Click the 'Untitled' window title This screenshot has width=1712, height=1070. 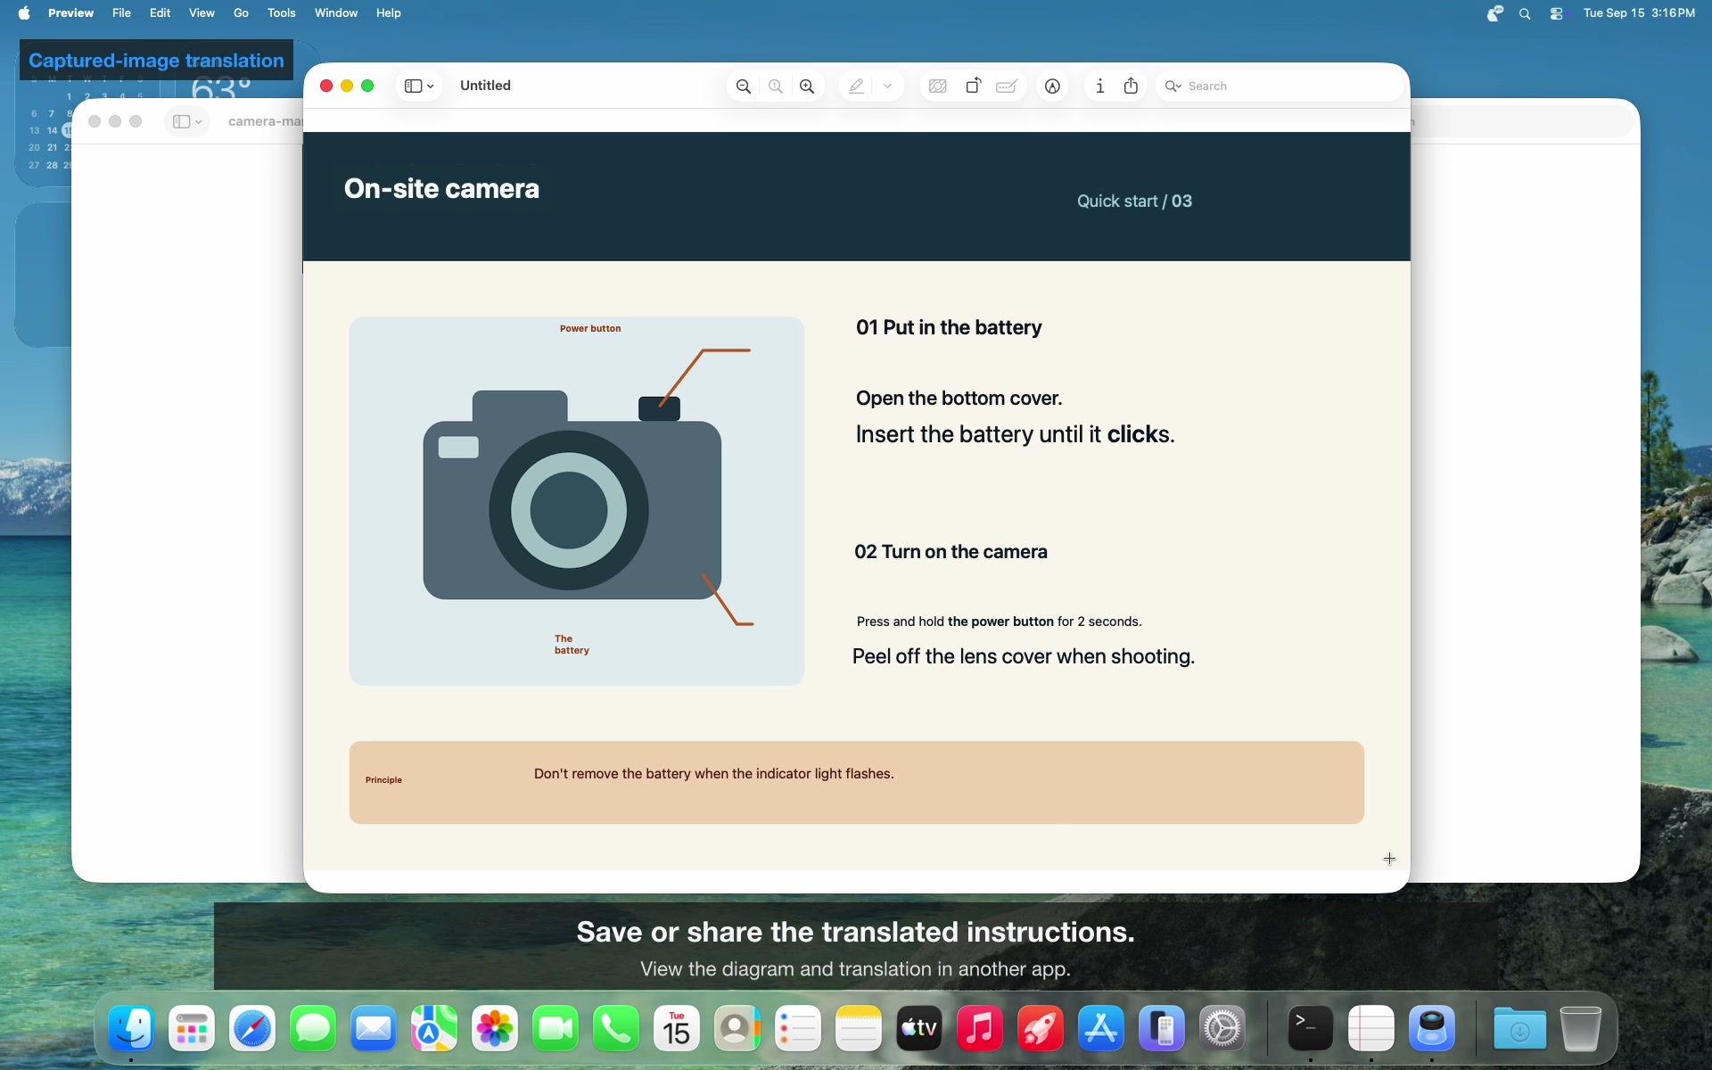coord(485,86)
